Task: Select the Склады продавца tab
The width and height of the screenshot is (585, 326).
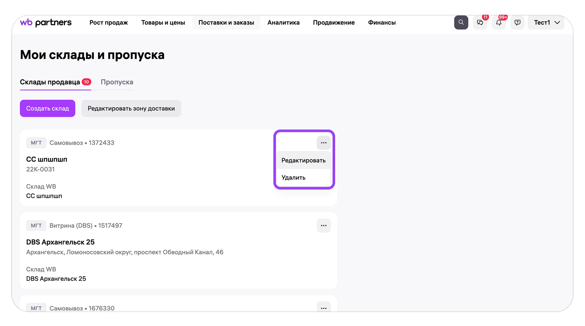Action: (x=50, y=82)
